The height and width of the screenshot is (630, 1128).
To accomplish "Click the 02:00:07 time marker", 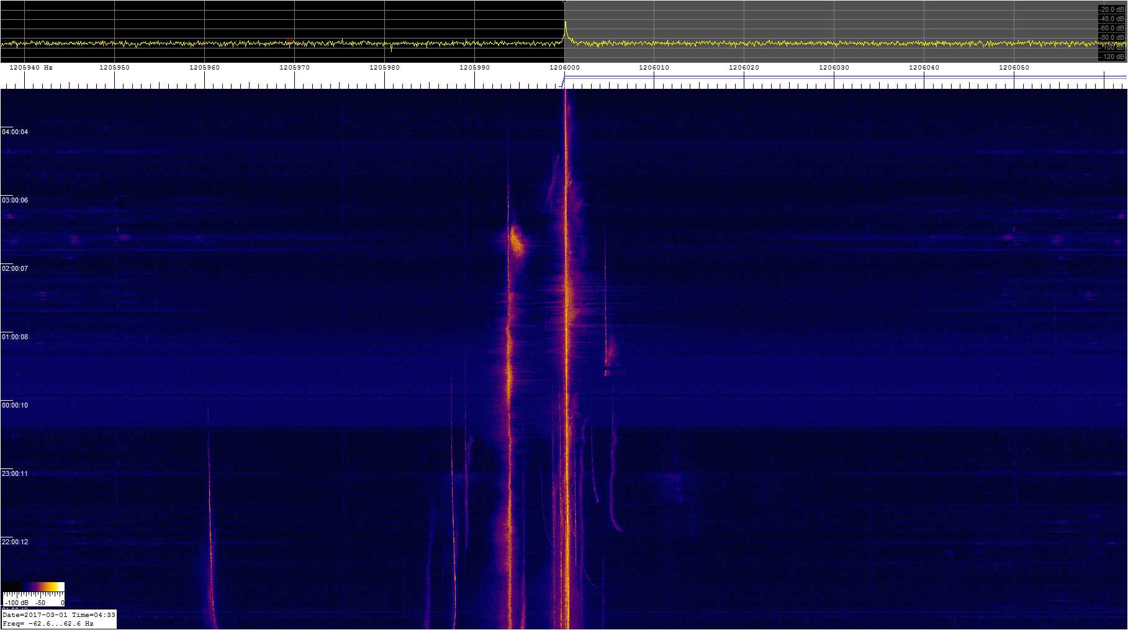I will coord(15,268).
